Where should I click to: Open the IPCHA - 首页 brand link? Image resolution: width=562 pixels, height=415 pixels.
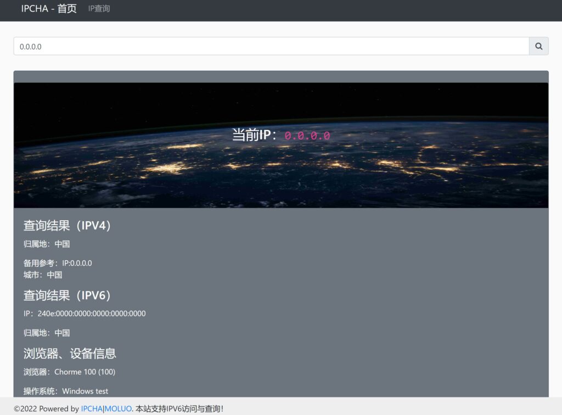coord(49,9)
